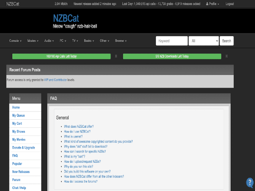Click the FAQ panel heading
The width and height of the screenshot is (255, 191).
pyautogui.click(x=53, y=98)
